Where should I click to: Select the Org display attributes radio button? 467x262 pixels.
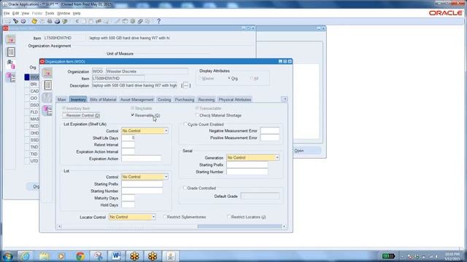pyautogui.click(x=229, y=79)
